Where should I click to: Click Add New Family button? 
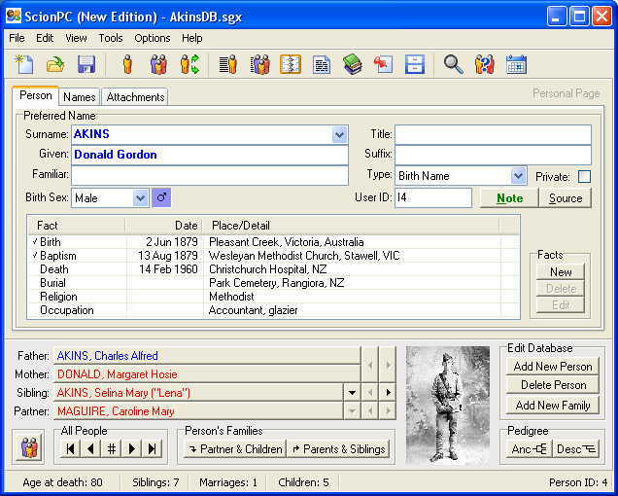[x=553, y=406]
